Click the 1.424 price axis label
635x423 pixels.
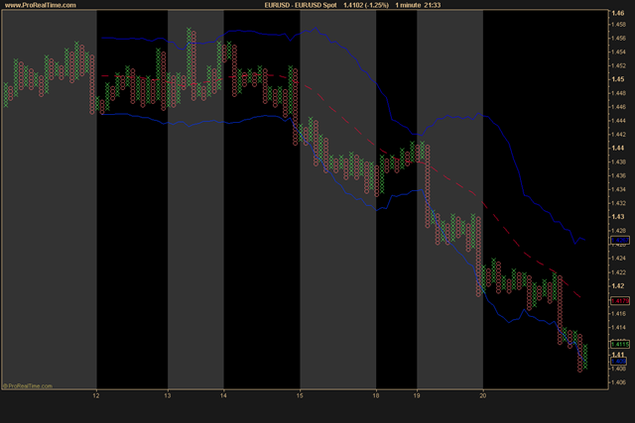point(619,259)
